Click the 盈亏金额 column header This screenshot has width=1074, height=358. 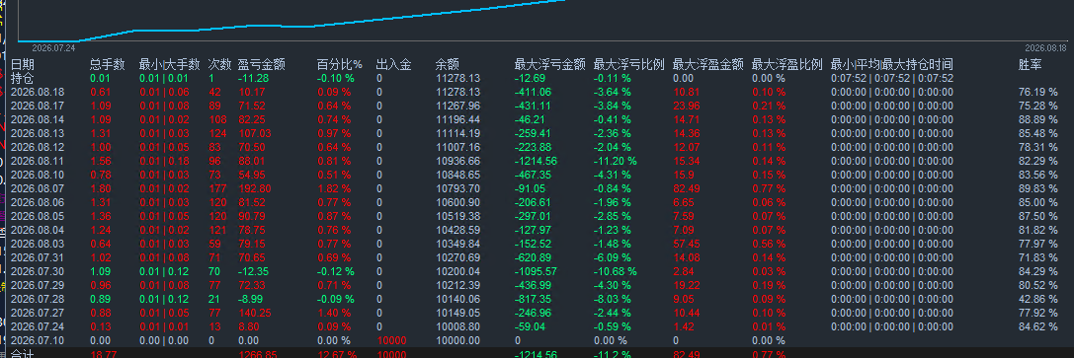coord(262,64)
